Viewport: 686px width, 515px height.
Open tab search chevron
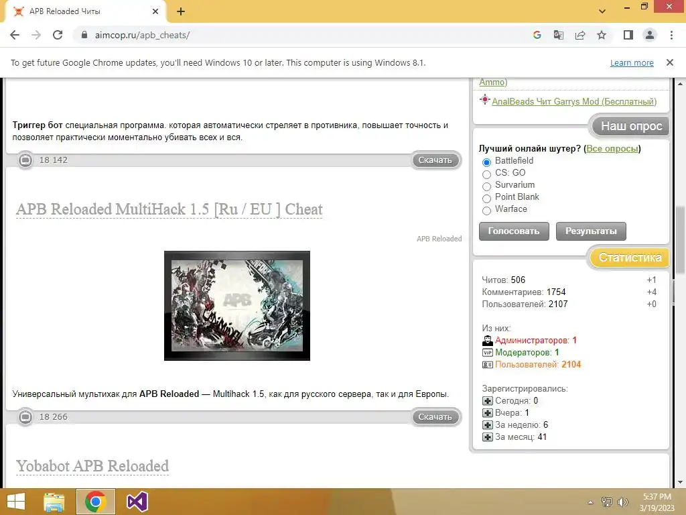(602, 11)
